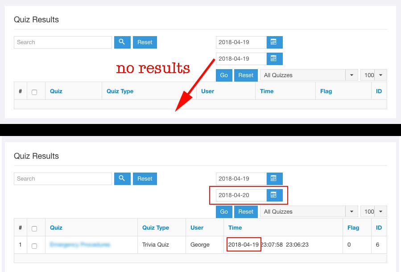Toggle select-all checkbox in top table header
Image resolution: width=401 pixels, height=272 pixels.
pyautogui.click(x=34, y=92)
